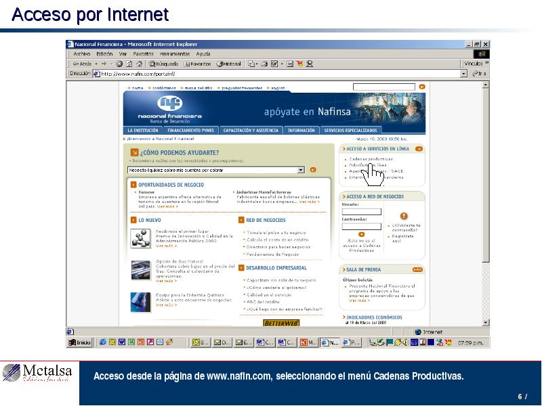The height and width of the screenshot is (406, 542).
Task: Launch Excel from quick launch bar
Action: point(131,342)
